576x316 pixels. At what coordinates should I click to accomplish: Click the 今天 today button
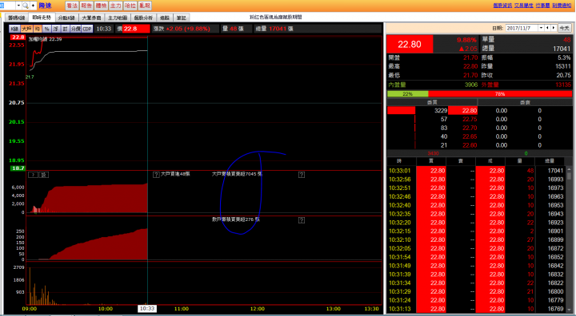[564, 28]
